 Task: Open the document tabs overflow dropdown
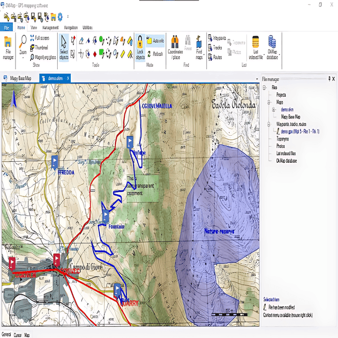(x=257, y=79)
